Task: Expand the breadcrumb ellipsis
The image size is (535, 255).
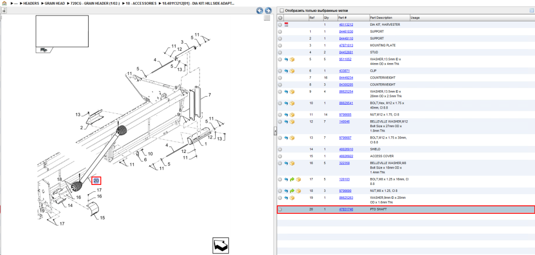Action: [16, 3]
